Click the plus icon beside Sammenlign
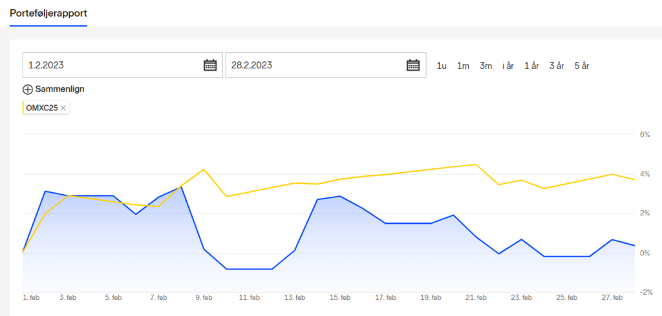 pos(27,90)
